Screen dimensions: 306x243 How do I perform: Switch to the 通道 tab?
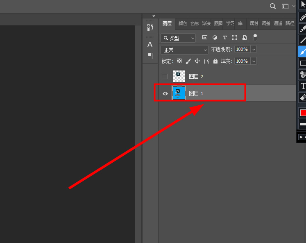[278, 24]
